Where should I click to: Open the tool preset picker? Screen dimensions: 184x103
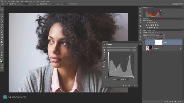click(3, 4)
